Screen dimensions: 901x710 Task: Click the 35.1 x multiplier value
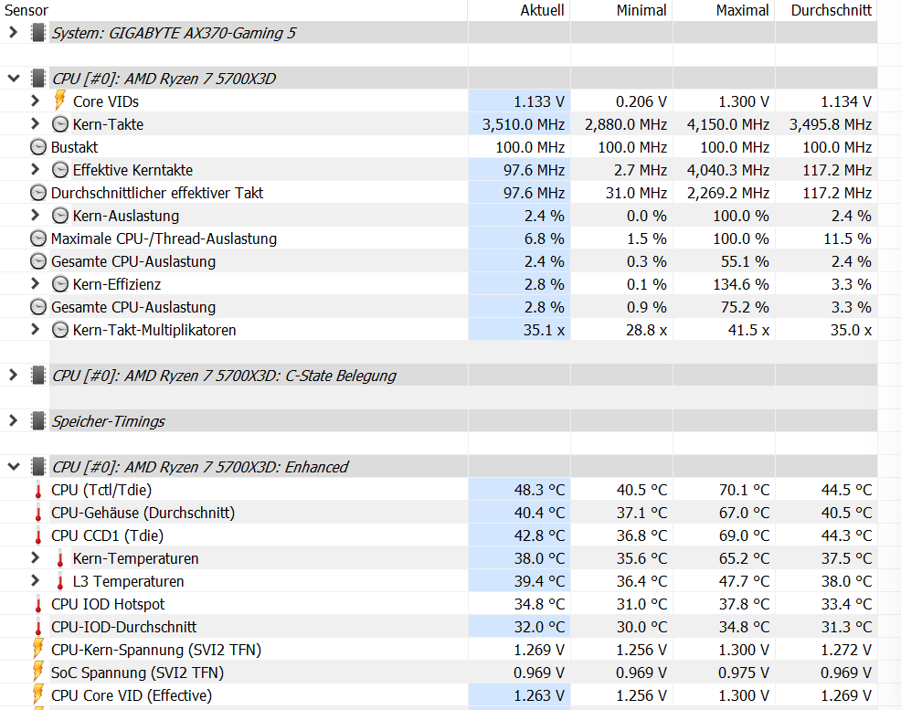(x=544, y=330)
